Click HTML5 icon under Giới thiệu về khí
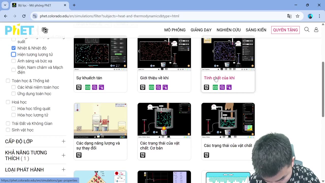Image resolution: width=325 pixels, height=183 pixels. point(143,87)
